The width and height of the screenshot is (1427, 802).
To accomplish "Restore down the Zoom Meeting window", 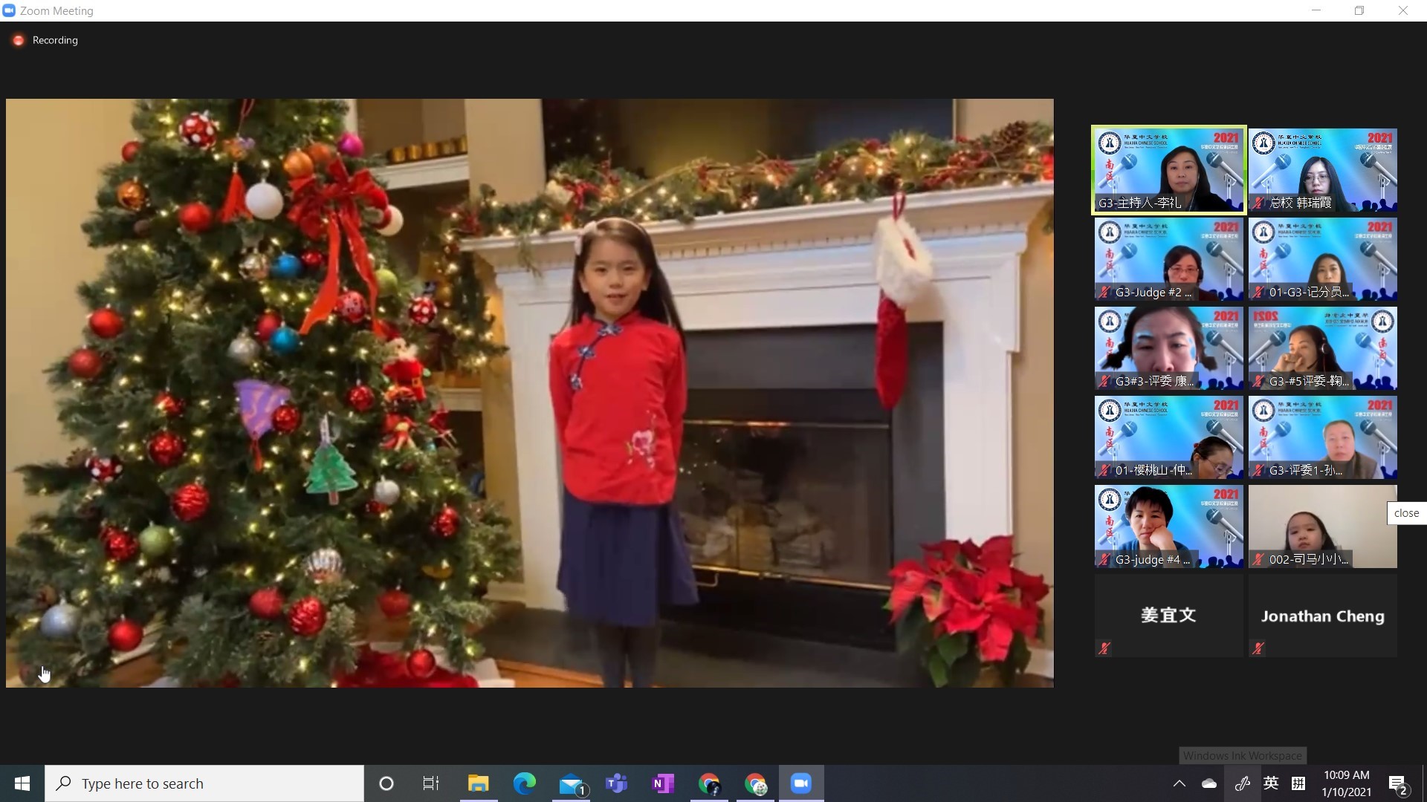I will point(1359,10).
